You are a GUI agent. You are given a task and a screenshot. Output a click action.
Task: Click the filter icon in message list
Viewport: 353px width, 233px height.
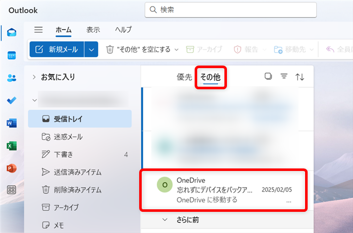pyautogui.click(x=284, y=77)
